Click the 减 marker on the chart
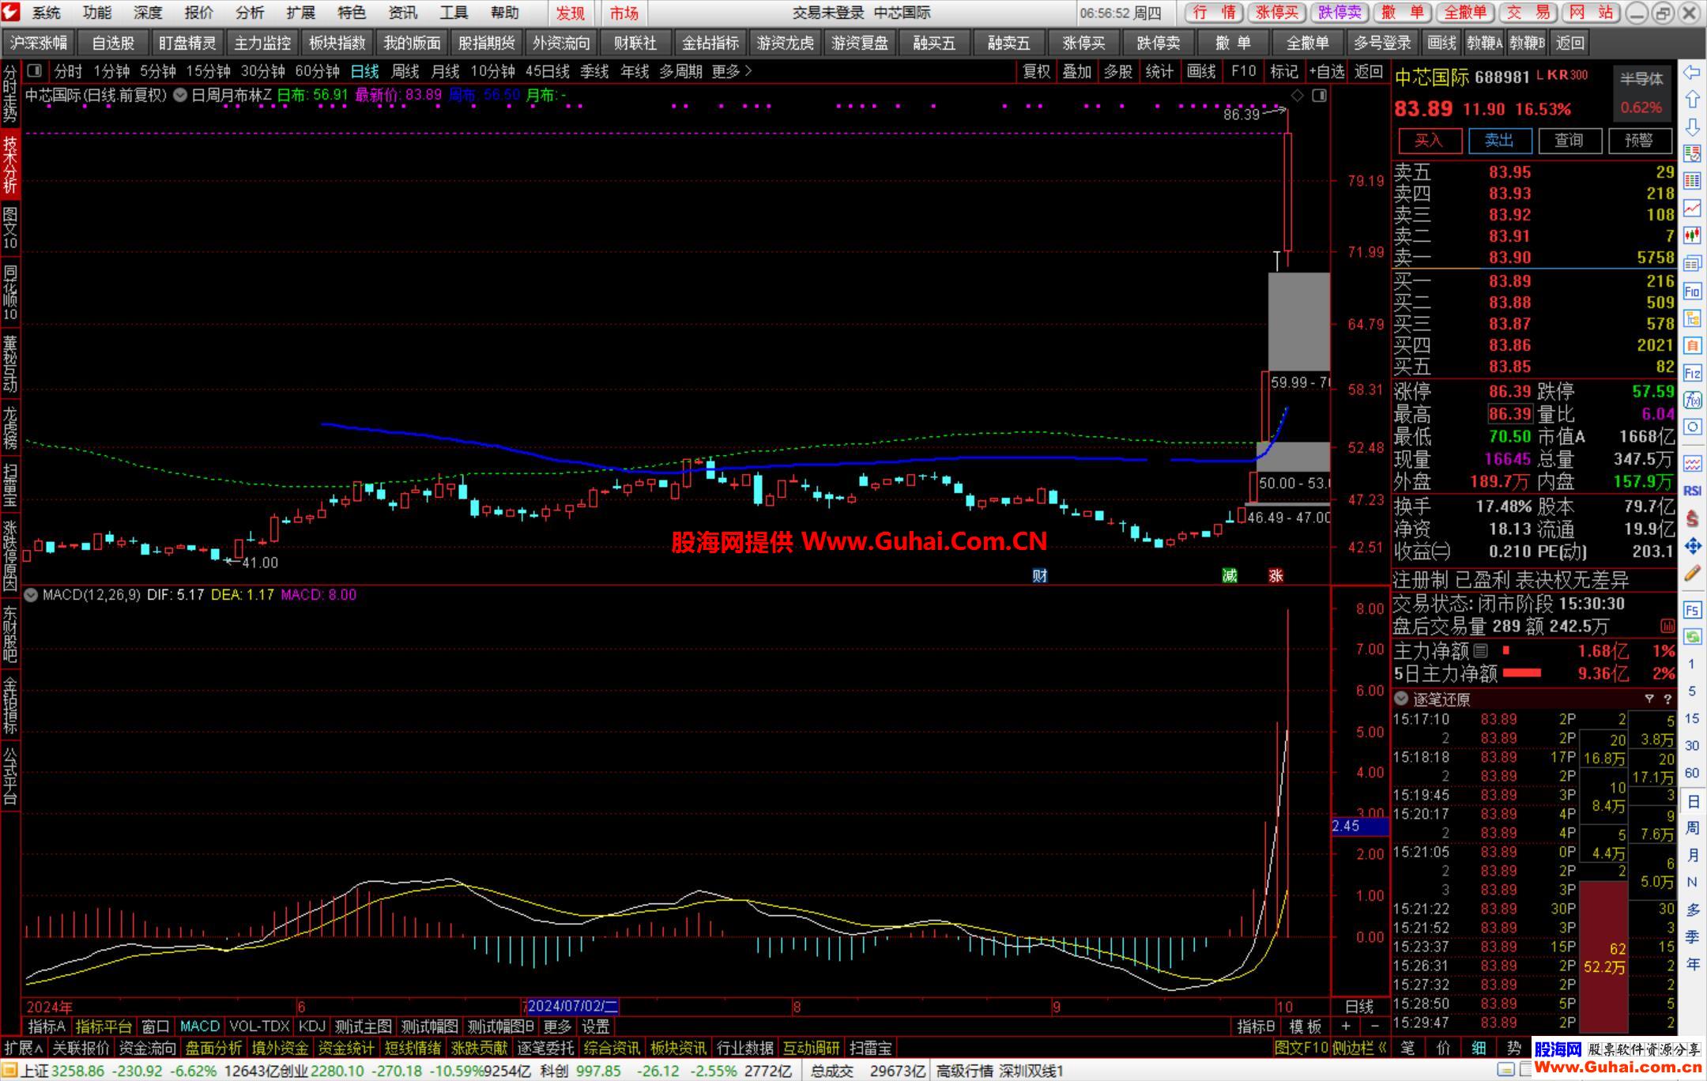 click(x=1230, y=576)
